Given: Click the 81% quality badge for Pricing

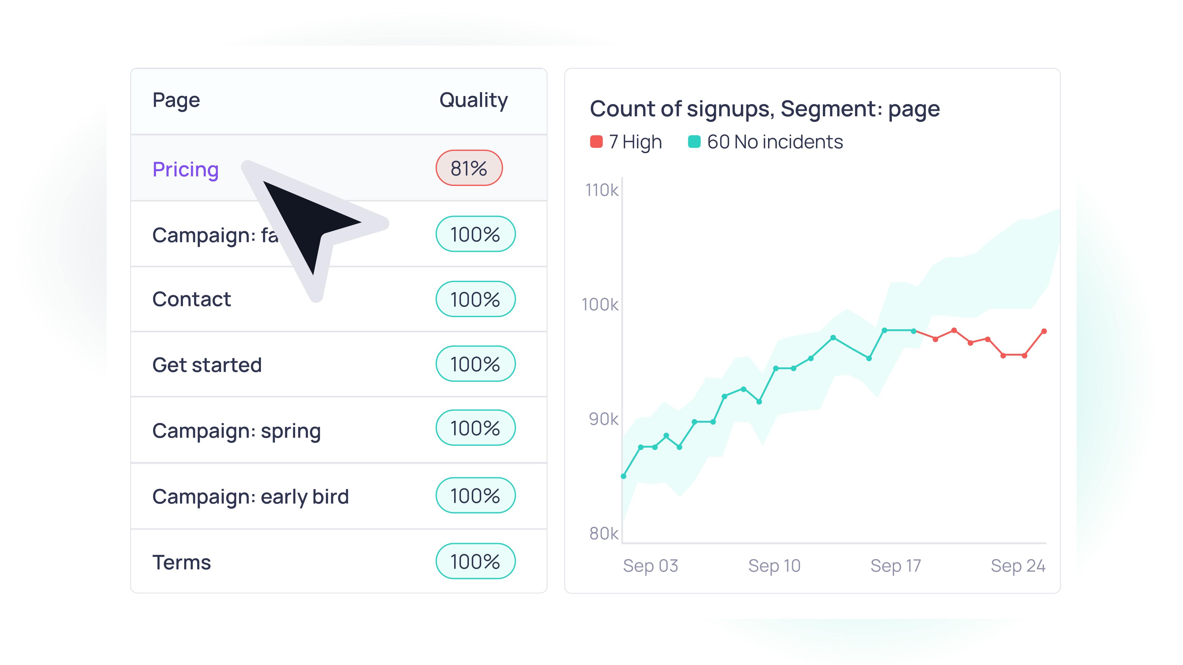Looking at the screenshot, I should 468,168.
